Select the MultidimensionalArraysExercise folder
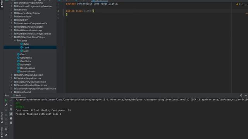This screenshot has width=248, height=139. [x=34, y=34]
